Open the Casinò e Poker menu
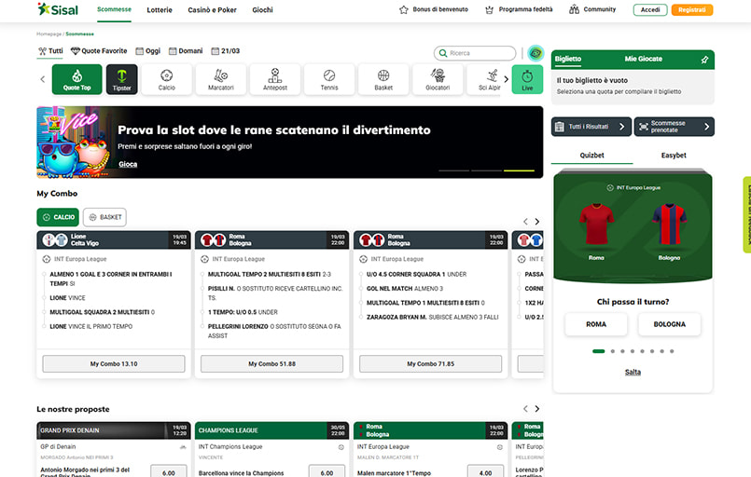The width and height of the screenshot is (751, 477). [211, 9]
